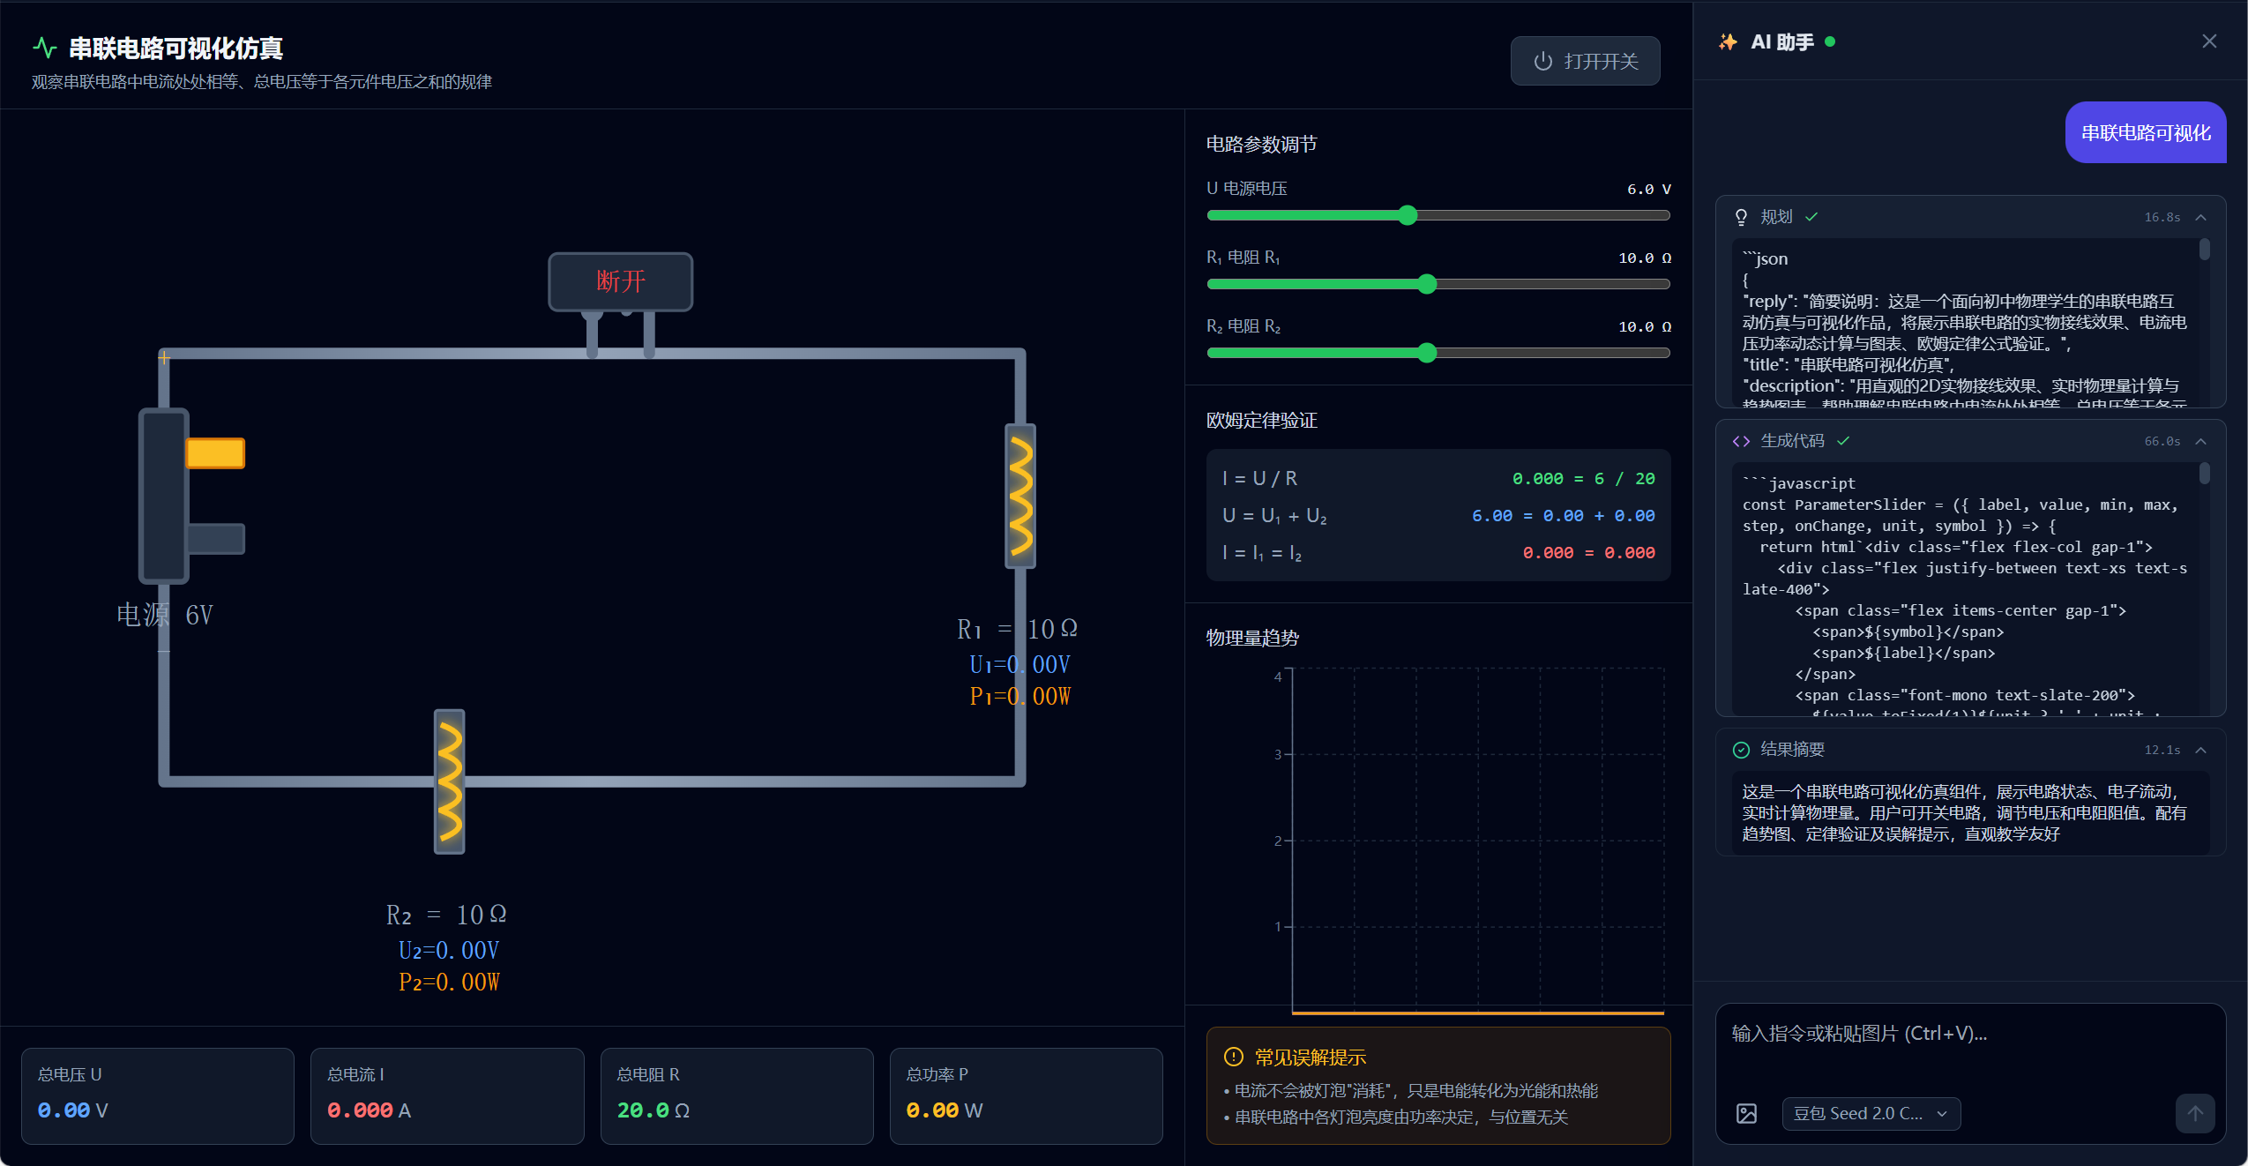This screenshot has height=1166, width=2248.
Task: Click the code brackets icon beside 生成代码
Action: pyautogui.click(x=1741, y=441)
